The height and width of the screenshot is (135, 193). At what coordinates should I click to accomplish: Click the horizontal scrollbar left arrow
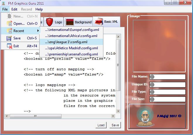pyautogui.click(x=7, y=116)
